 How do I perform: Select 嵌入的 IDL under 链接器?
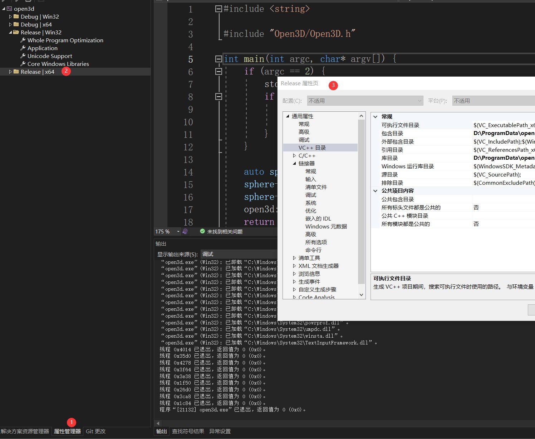pyautogui.click(x=318, y=218)
